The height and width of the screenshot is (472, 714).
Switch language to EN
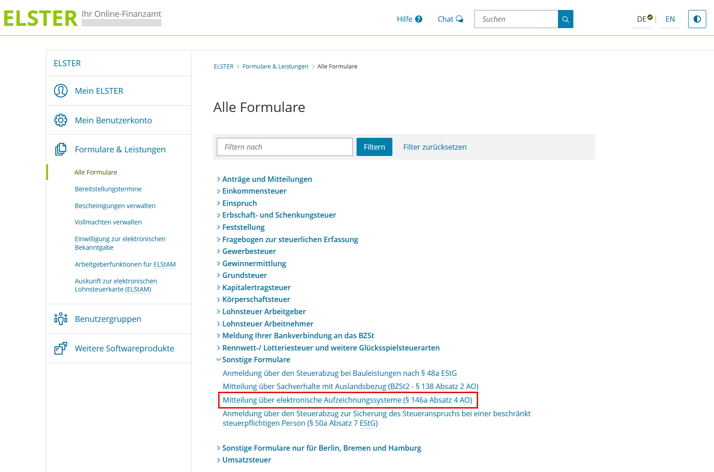670,19
